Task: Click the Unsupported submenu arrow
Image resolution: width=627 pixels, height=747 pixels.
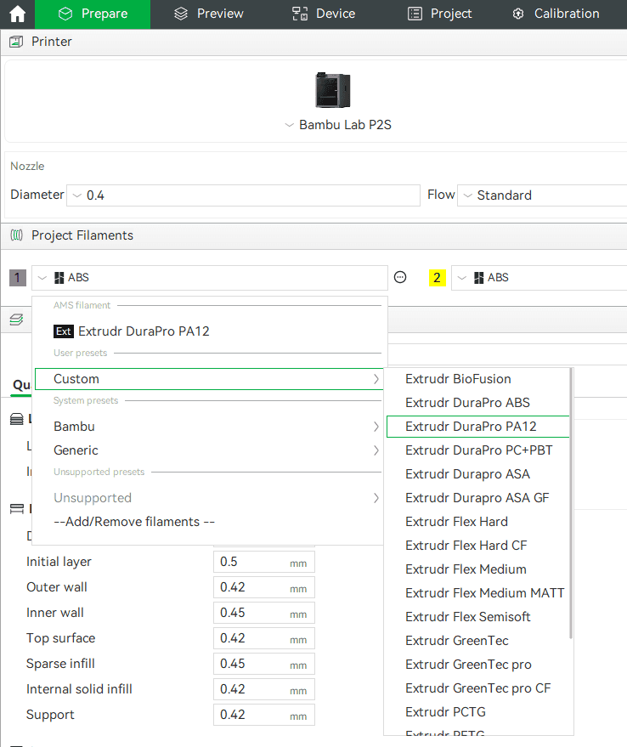Action: [376, 498]
